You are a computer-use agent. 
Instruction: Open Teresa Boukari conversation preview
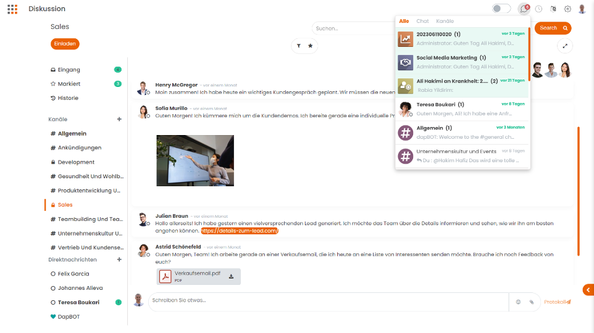(462, 109)
